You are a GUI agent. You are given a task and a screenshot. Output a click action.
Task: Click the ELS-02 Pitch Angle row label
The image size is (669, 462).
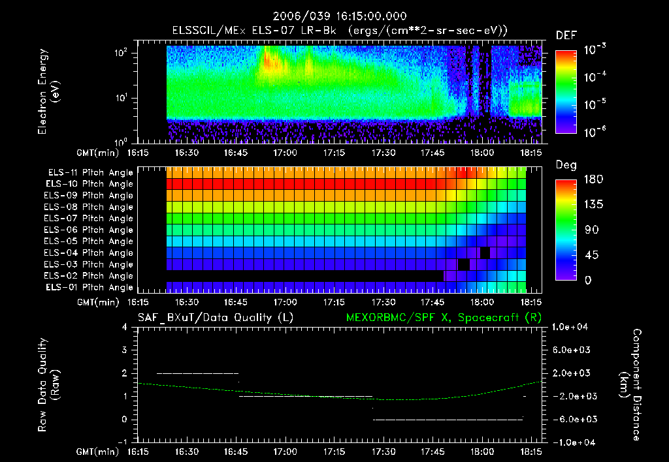(x=89, y=276)
